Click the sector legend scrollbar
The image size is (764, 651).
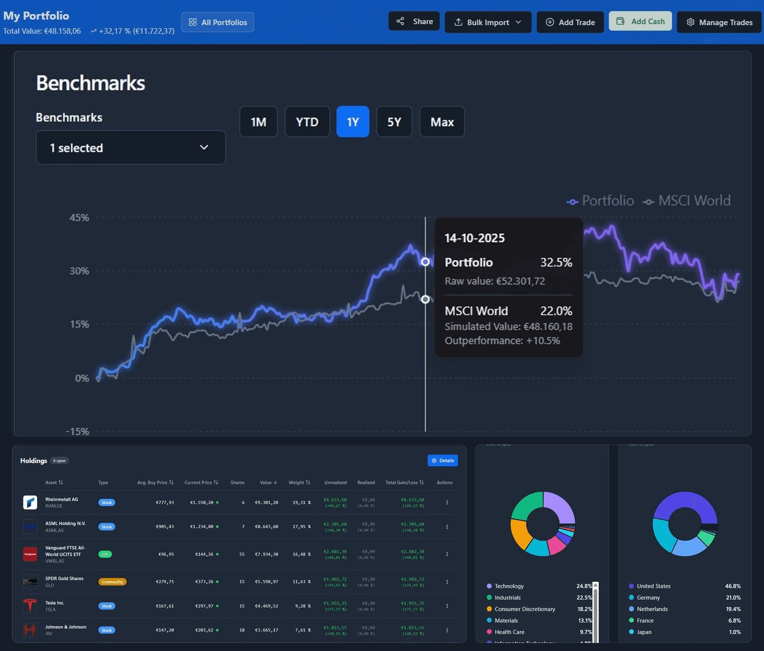pos(595,612)
